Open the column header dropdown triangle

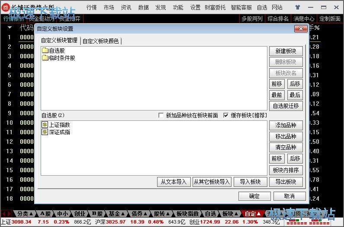pos(10,28)
